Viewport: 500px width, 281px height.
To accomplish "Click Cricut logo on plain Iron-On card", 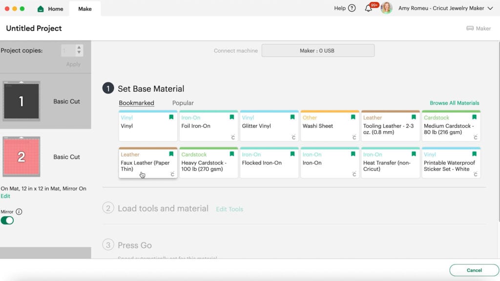I will coord(354,174).
